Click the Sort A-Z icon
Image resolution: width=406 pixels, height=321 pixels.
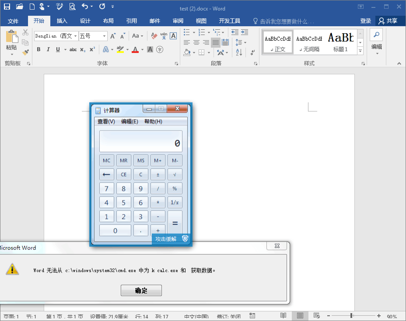click(239, 52)
